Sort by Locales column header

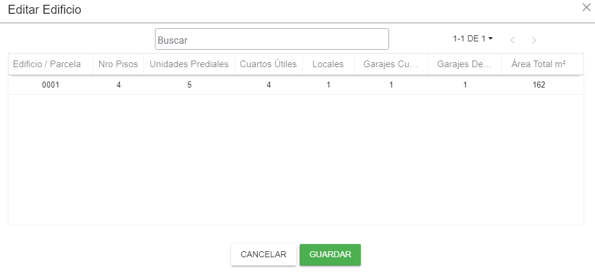[x=328, y=64]
